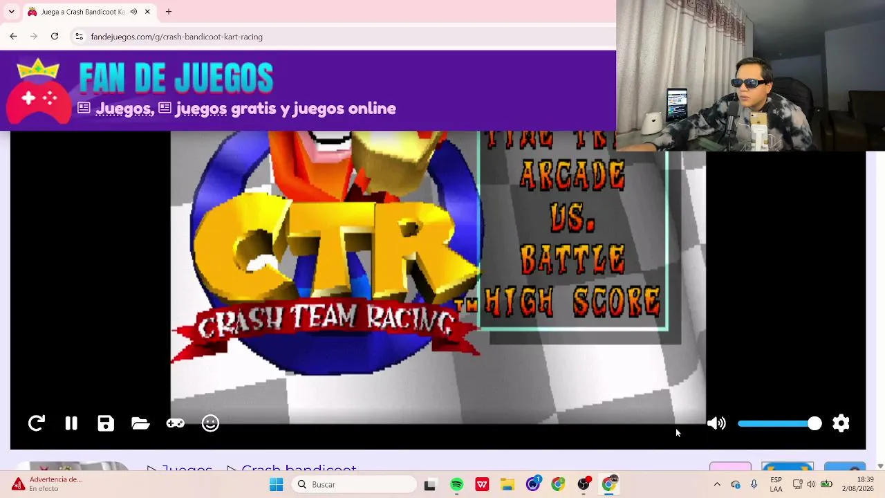This screenshot has height=498, width=885.
Task: Open a new browser tab
Action: pyautogui.click(x=168, y=12)
